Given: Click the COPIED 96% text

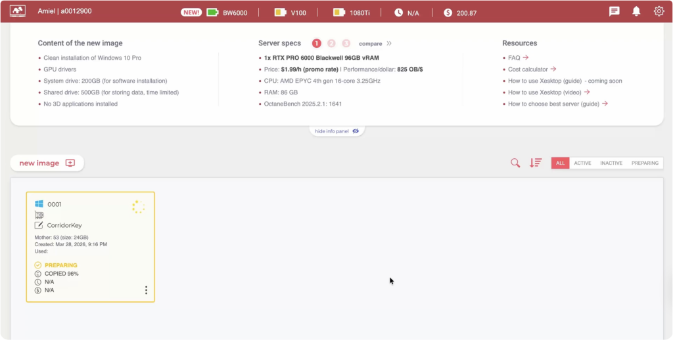Looking at the screenshot, I should 61,274.
